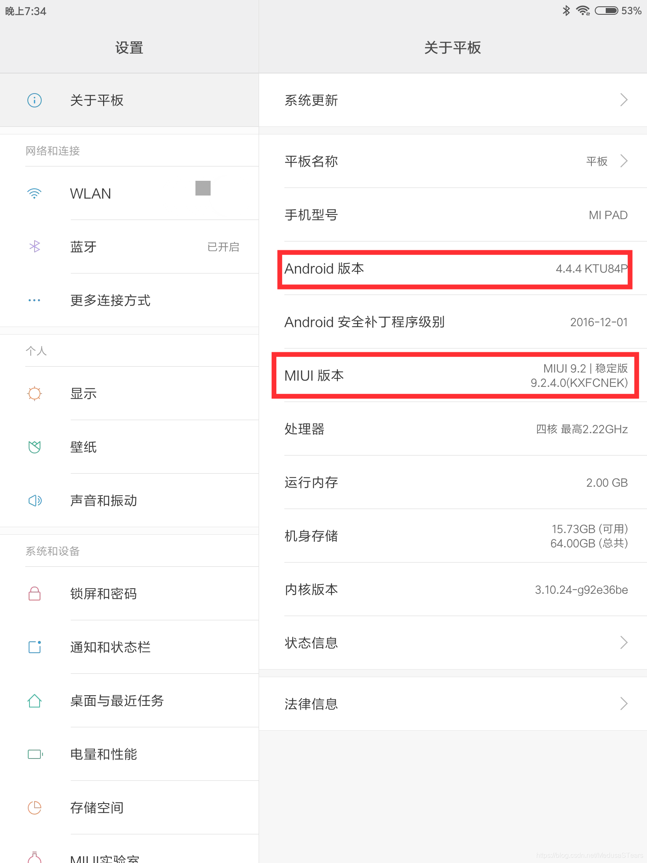Open 法律信息 chevron arrow
The image size is (647, 863).
624,704
